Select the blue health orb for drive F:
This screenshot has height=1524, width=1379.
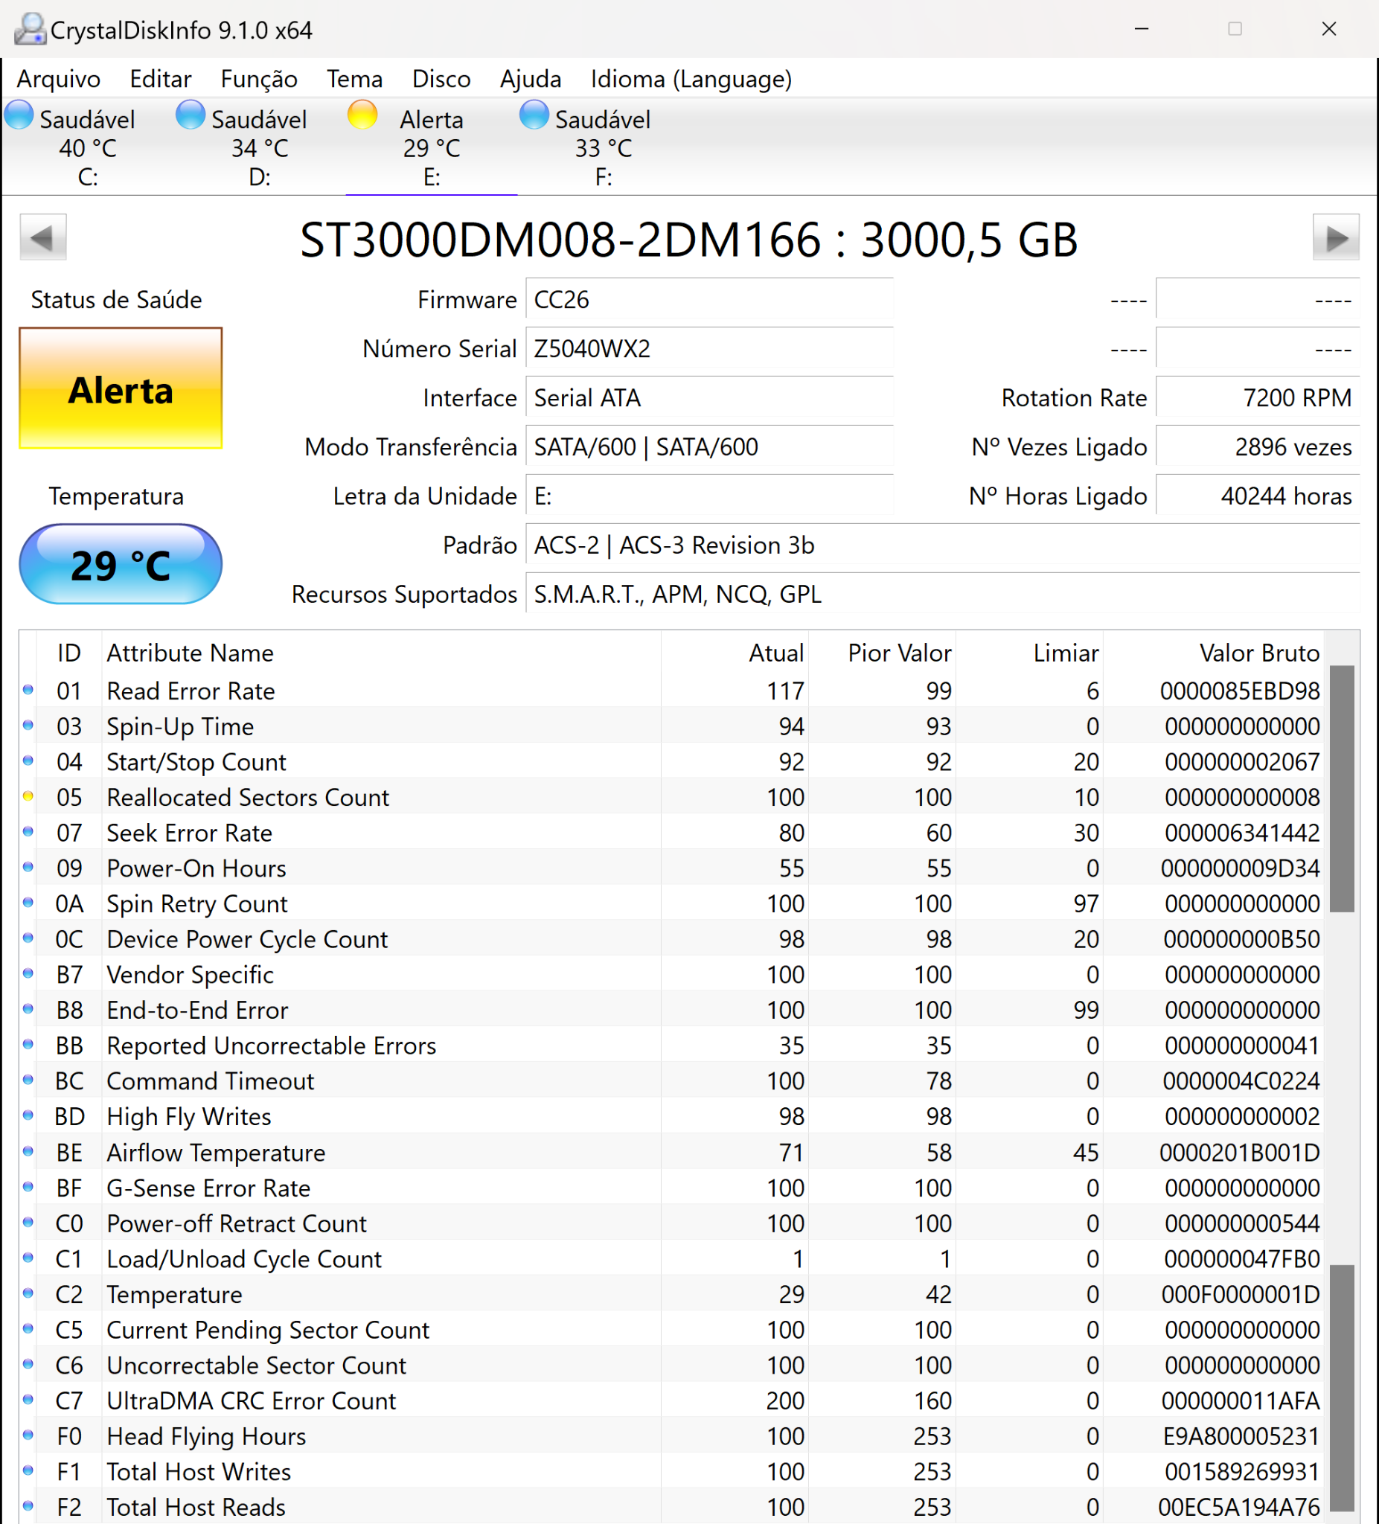point(534,115)
